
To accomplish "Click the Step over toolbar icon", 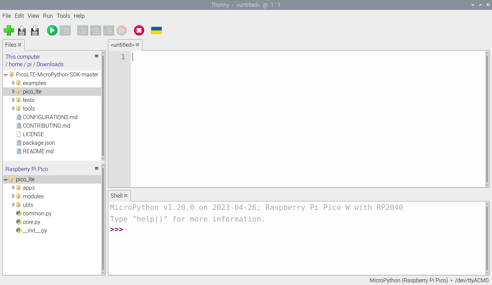I will coord(82,30).
